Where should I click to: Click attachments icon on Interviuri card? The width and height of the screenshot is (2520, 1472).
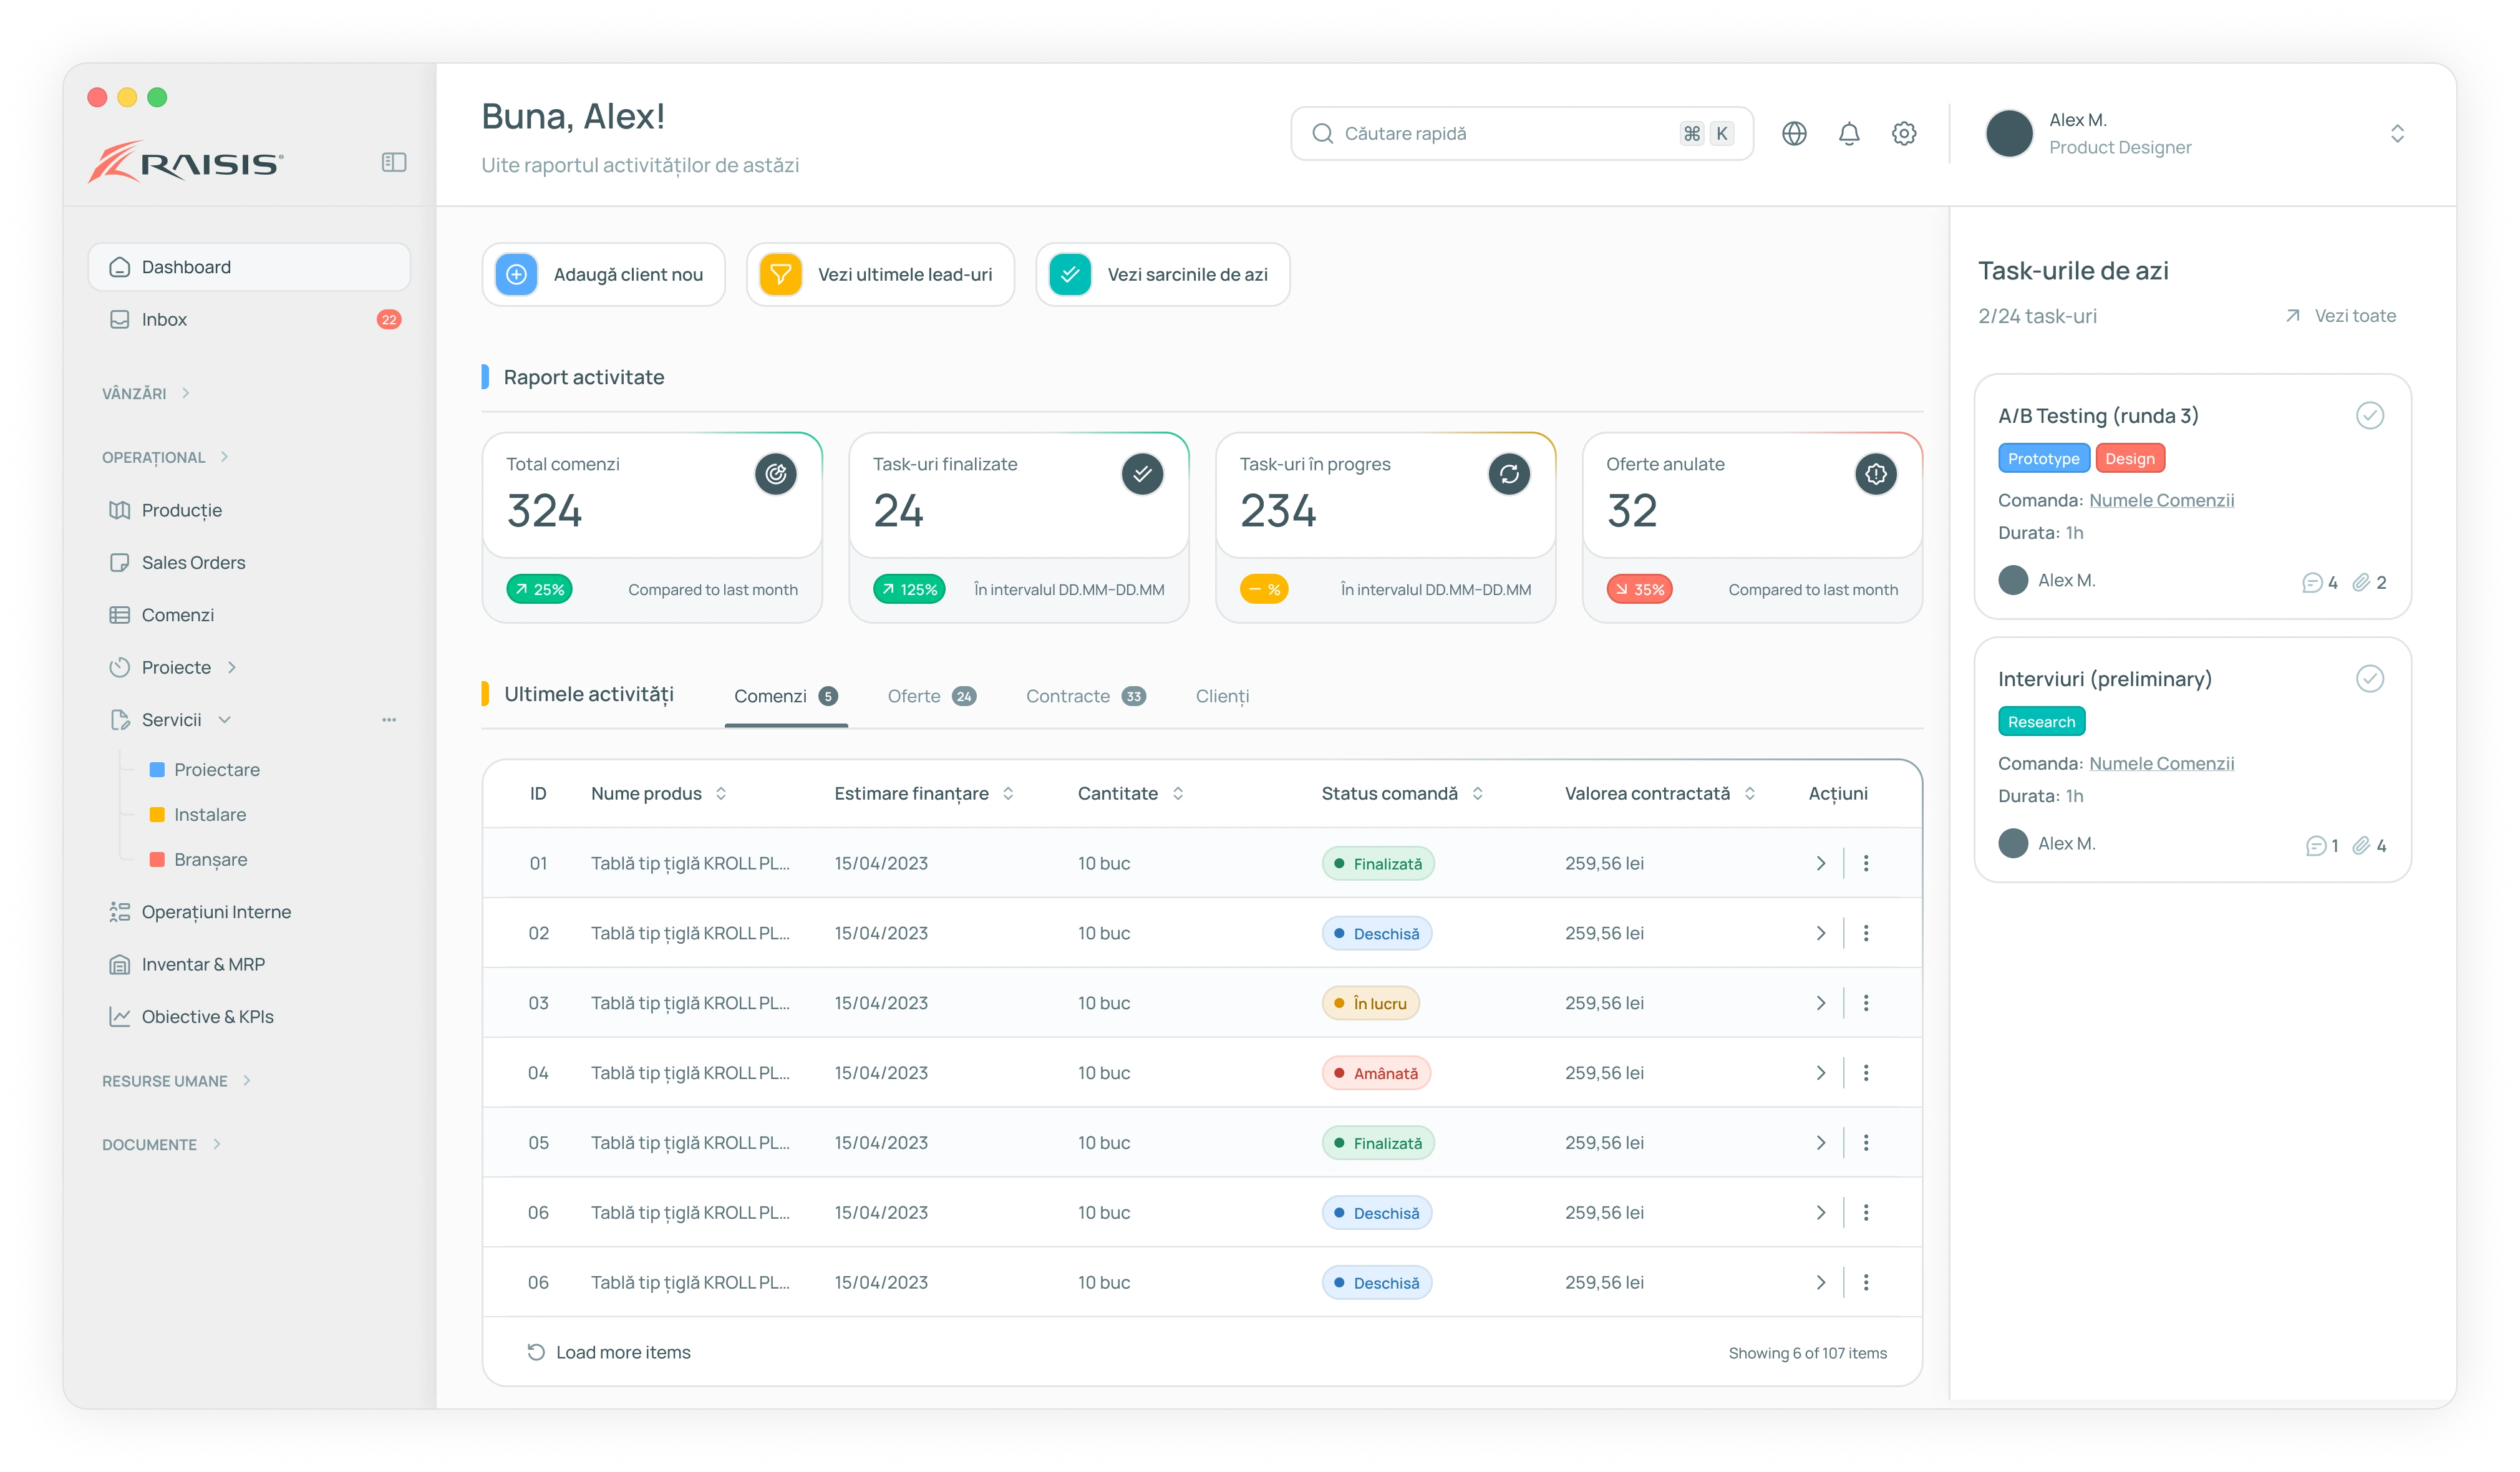(x=2361, y=846)
